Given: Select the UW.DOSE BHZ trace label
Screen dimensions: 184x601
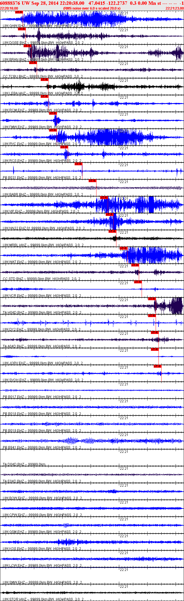Looking at the screenshot, I should [43, 43].
